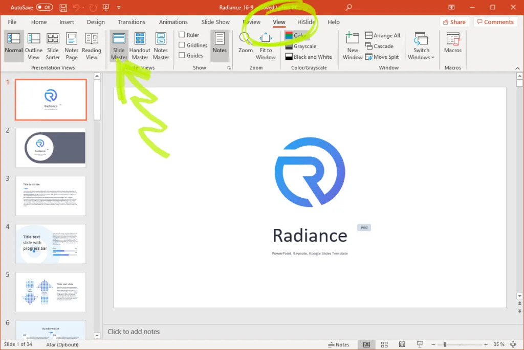Open Reading View
The image size is (524, 350).
tap(91, 45)
